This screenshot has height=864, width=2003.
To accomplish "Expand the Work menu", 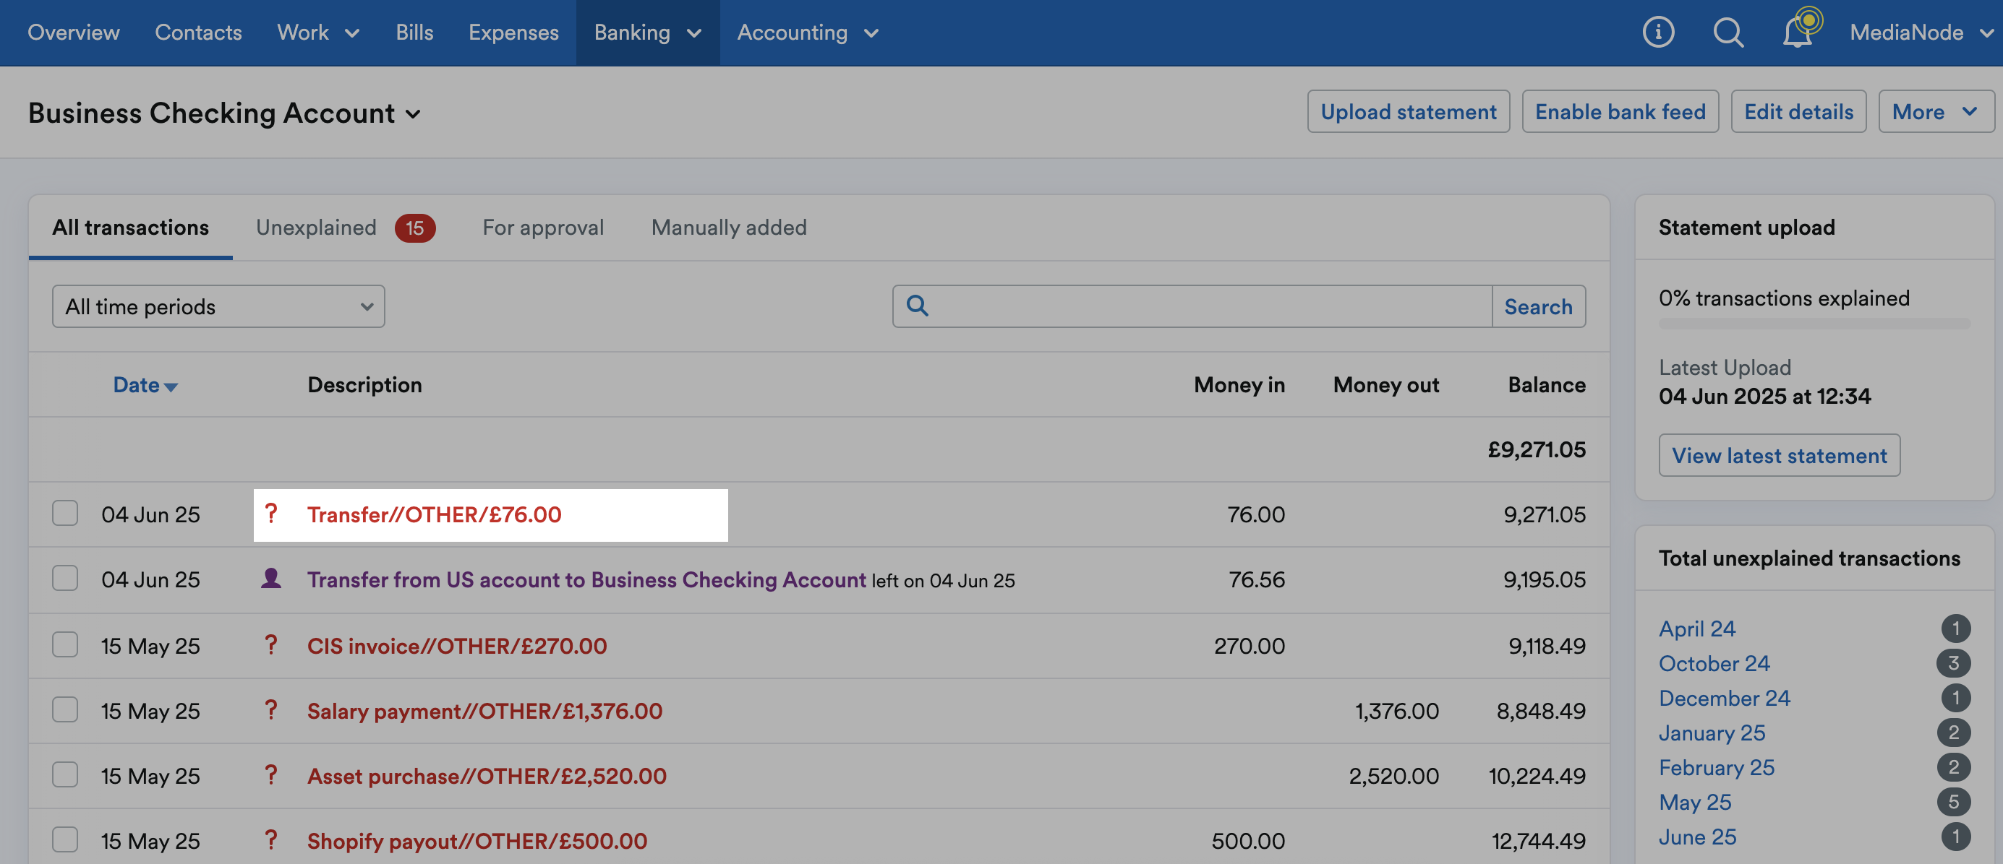I will pyautogui.click(x=318, y=32).
